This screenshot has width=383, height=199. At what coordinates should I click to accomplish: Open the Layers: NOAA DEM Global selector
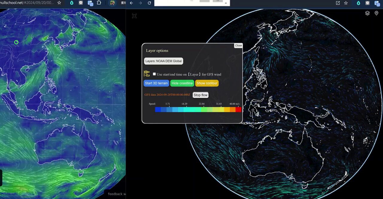163,61
